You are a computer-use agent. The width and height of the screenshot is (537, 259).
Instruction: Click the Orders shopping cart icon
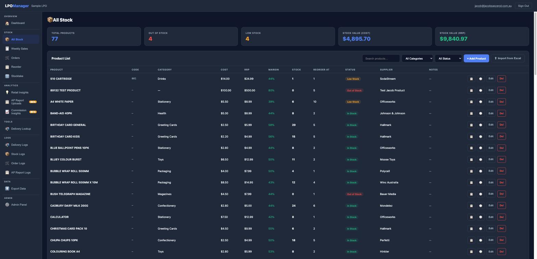pos(7,58)
